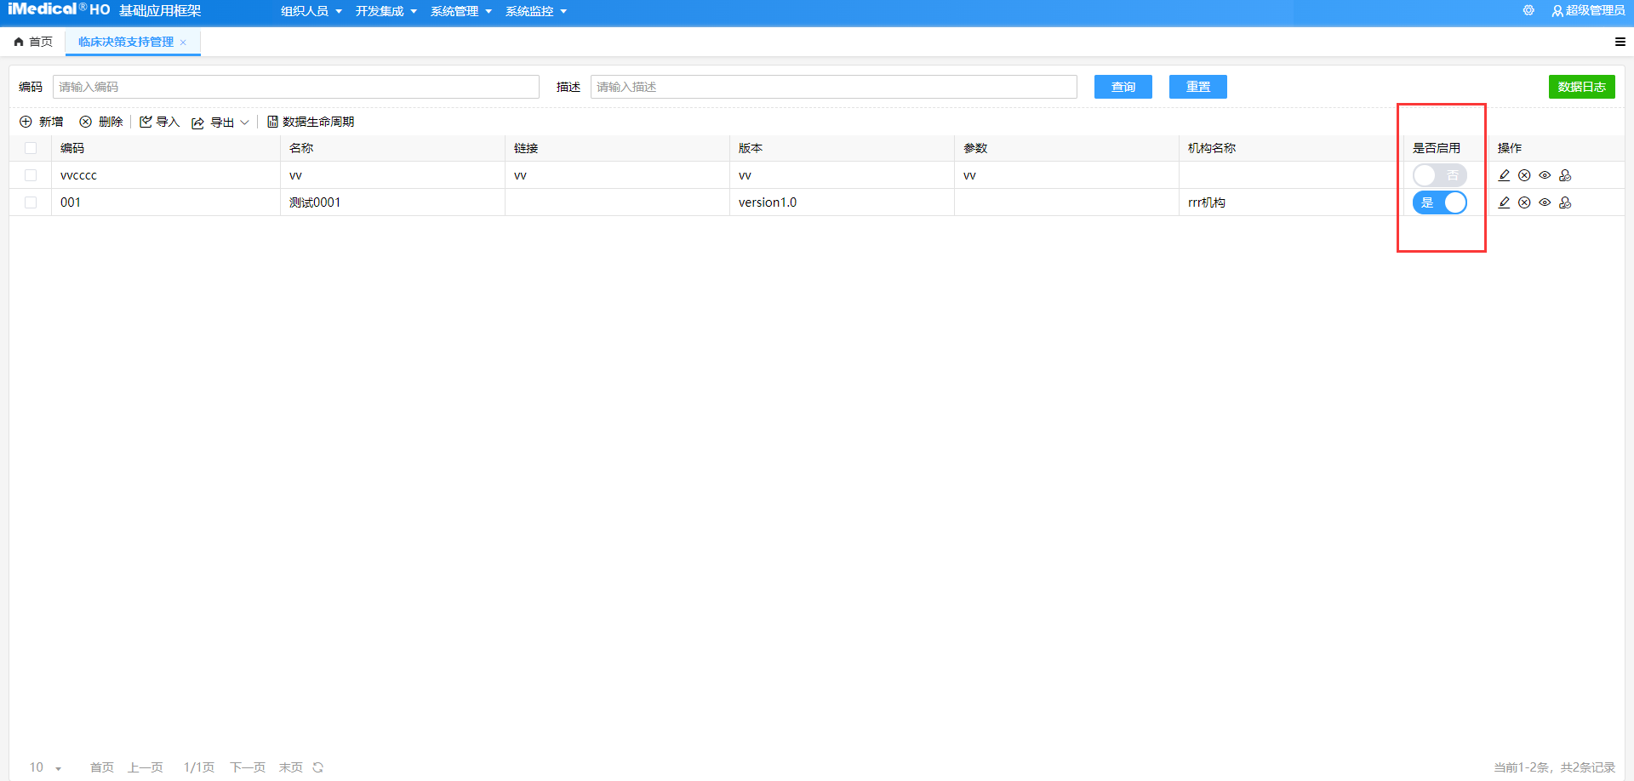
Task: Open page size dropdown showing 10
Action: click(x=46, y=767)
